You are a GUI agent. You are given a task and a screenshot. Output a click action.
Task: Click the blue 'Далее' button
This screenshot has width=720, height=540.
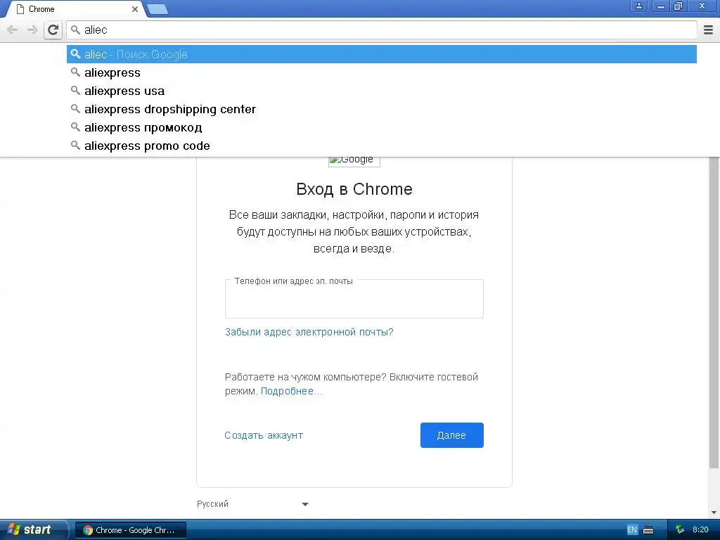coord(452,435)
